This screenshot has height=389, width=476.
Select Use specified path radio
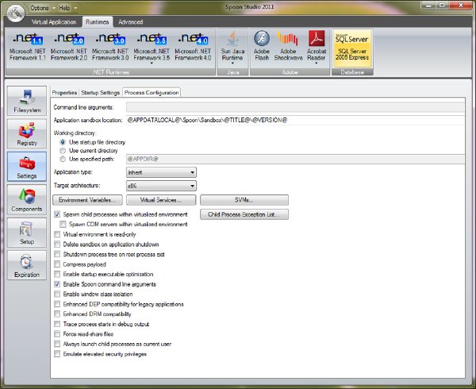(63, 159)
